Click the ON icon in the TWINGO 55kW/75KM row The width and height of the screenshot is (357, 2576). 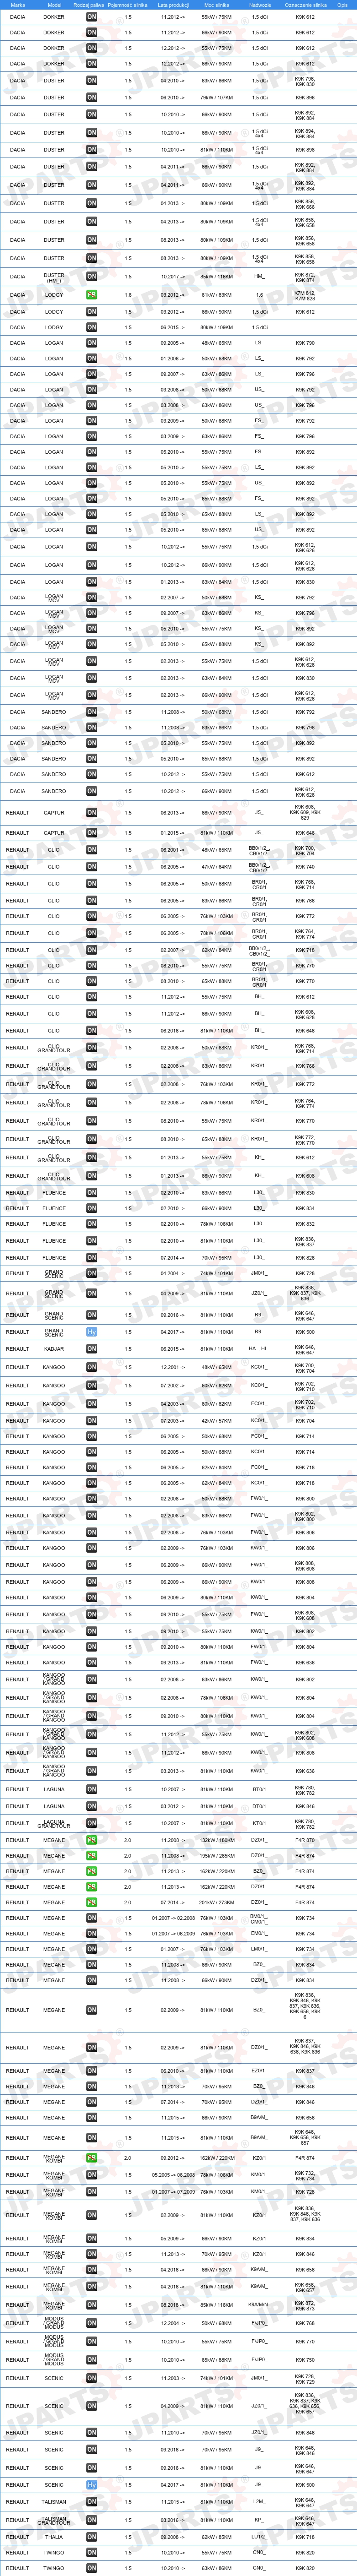[92, 2553]
